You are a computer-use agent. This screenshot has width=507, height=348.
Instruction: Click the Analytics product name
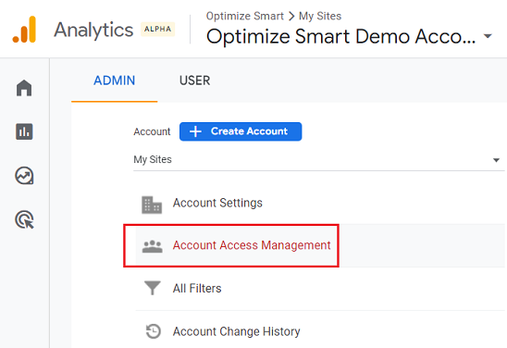(93, 30)
